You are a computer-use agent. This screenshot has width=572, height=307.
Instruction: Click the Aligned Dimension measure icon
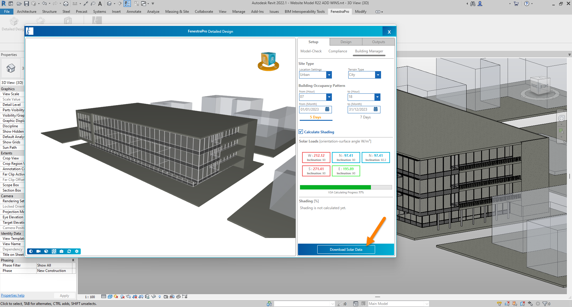[x=86, y=4]
